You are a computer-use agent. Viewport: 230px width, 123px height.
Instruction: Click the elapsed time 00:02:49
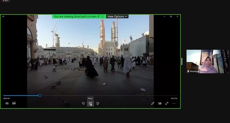(7, 98)
